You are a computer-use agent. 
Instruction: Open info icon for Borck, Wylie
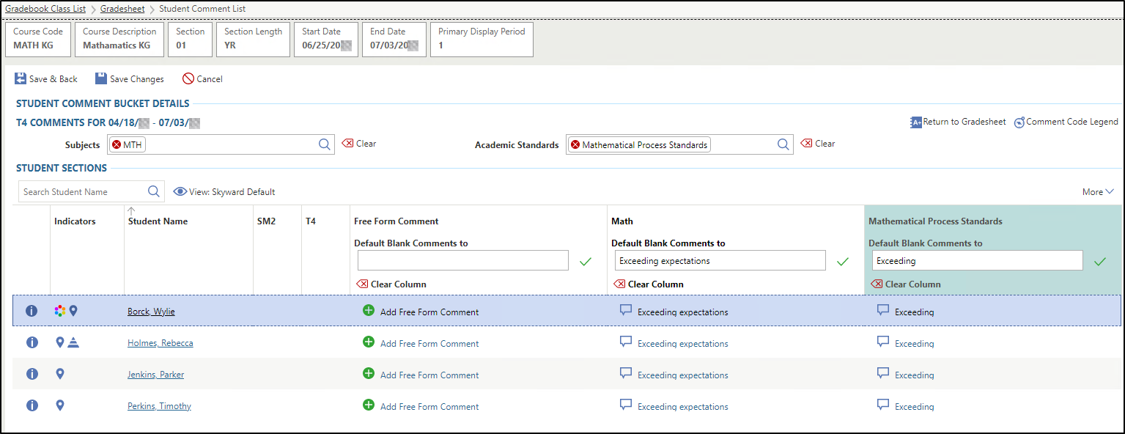32,311
